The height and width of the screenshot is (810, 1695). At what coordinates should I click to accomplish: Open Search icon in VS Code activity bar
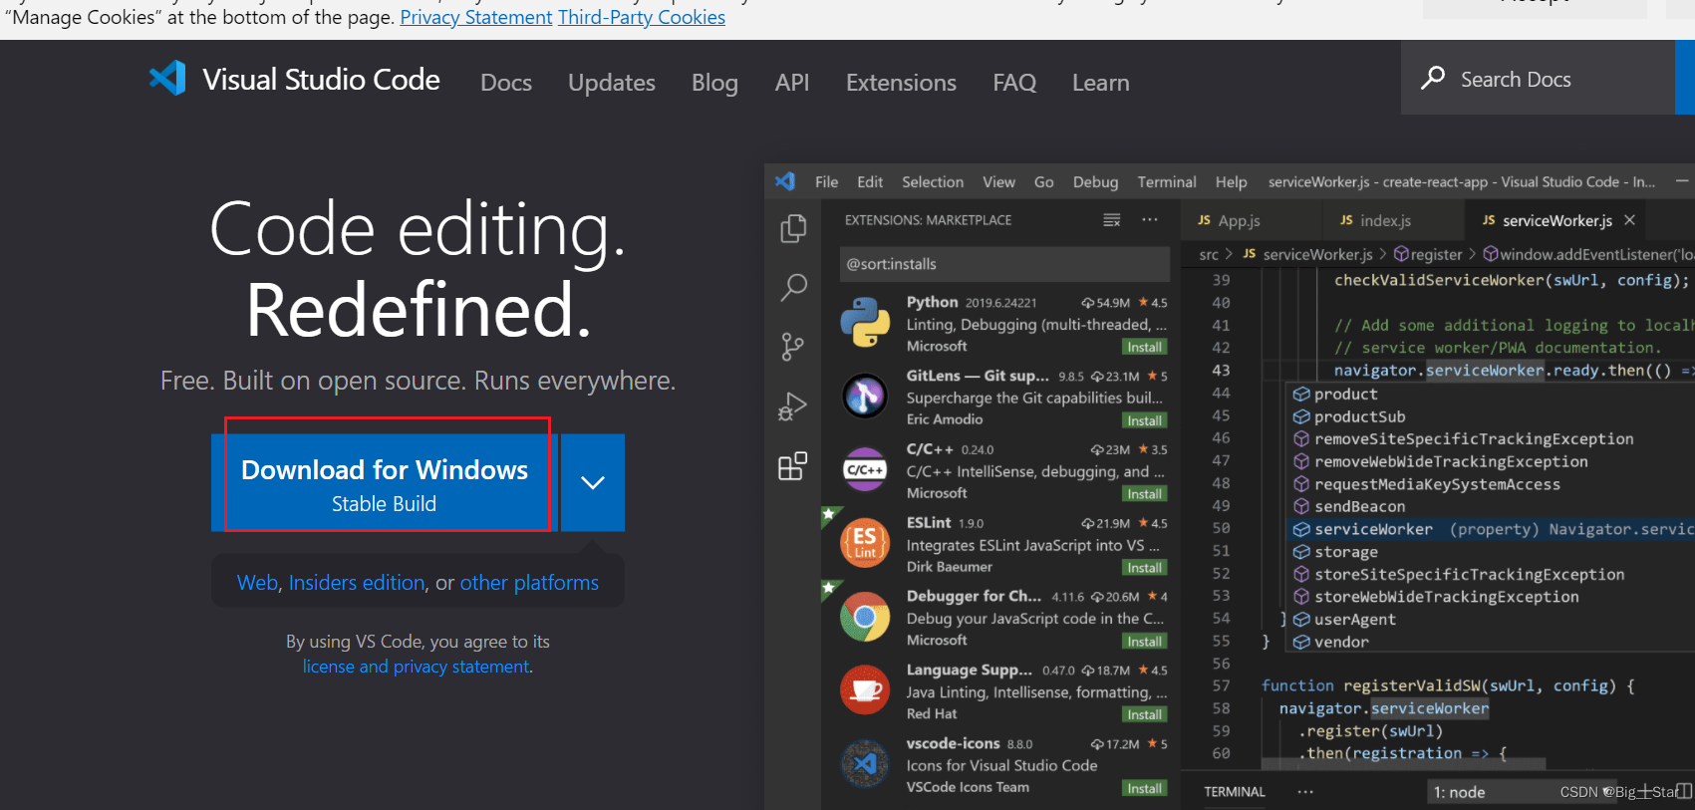(793, 288)
